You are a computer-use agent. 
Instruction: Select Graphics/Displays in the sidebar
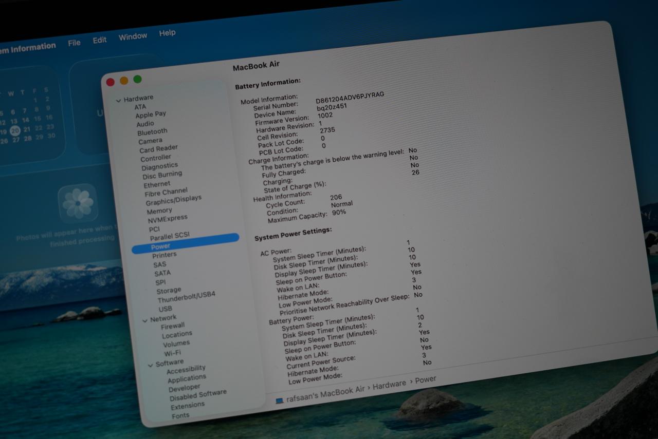[x=173, y=200]
